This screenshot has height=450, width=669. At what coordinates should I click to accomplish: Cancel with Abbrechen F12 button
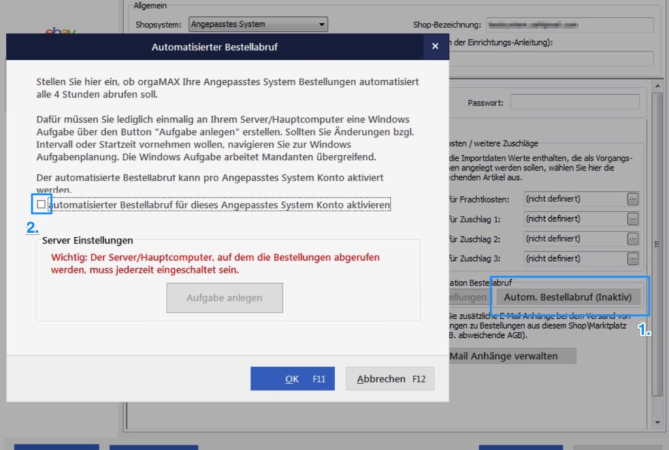click(x=390, y=378)
